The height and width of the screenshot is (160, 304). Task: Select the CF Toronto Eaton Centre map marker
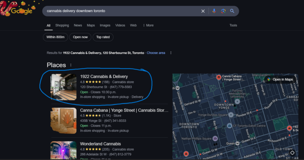click(x=229, y=125)
